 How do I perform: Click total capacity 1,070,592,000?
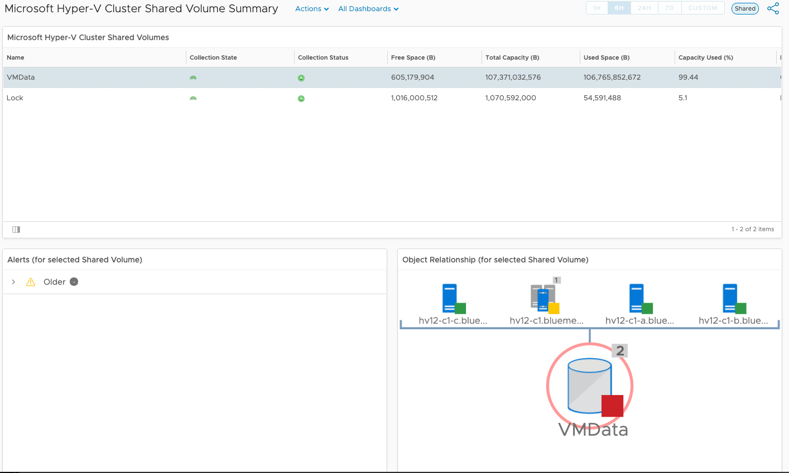pyautogui.click(x=511, y=98)
